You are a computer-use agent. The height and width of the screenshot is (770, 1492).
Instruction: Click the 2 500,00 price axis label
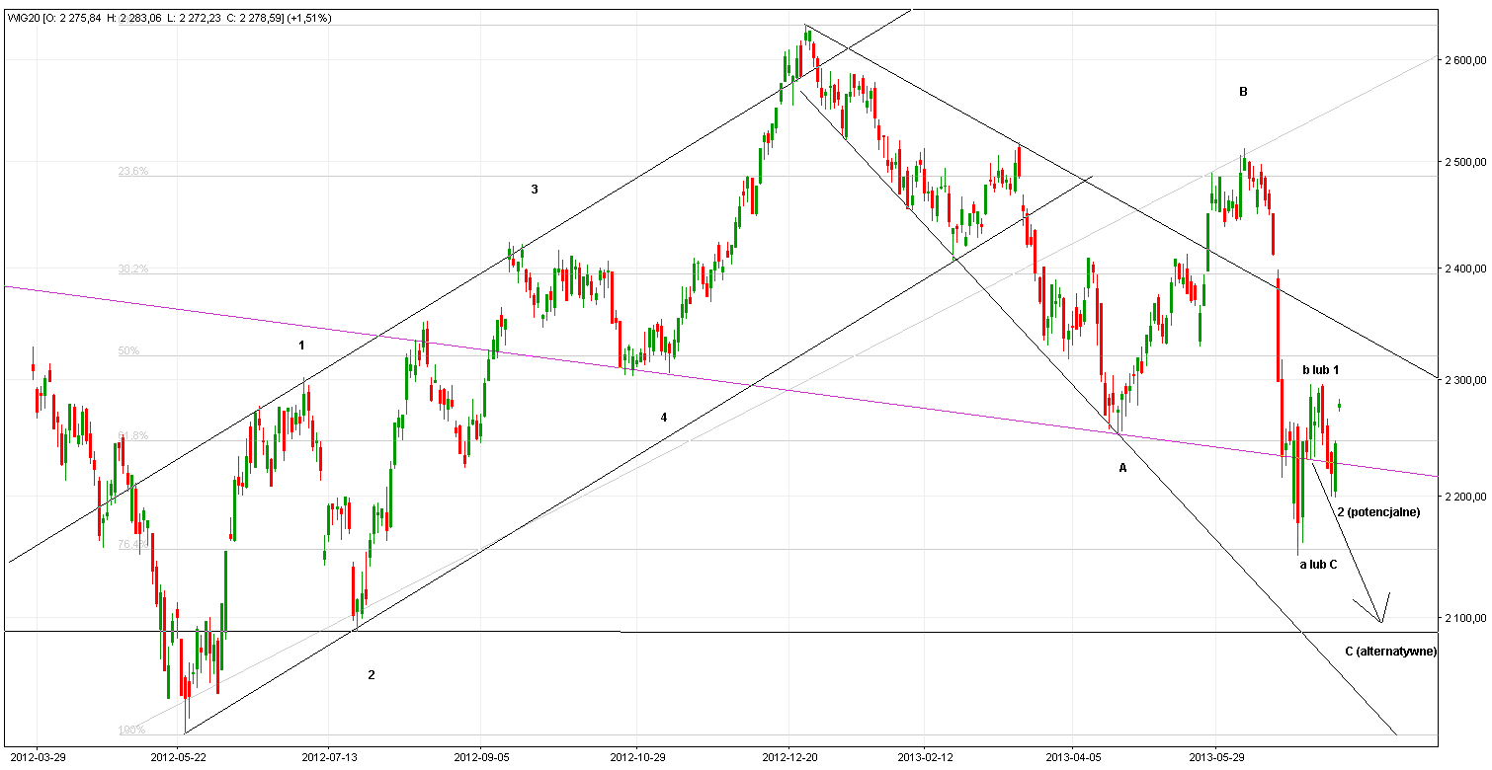coord(1466,161)
